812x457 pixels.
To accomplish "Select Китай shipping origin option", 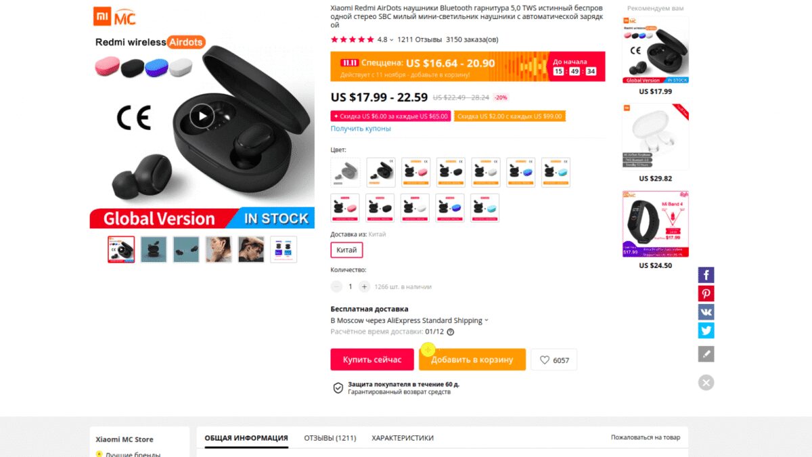I will click(x=346, y=250).
